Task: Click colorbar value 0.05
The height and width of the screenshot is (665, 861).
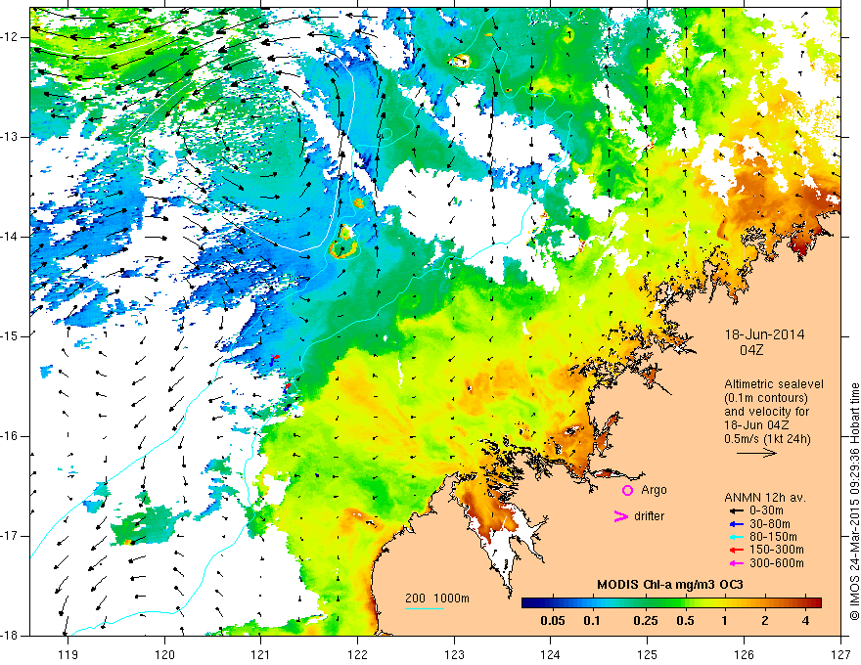Action: 553,621
